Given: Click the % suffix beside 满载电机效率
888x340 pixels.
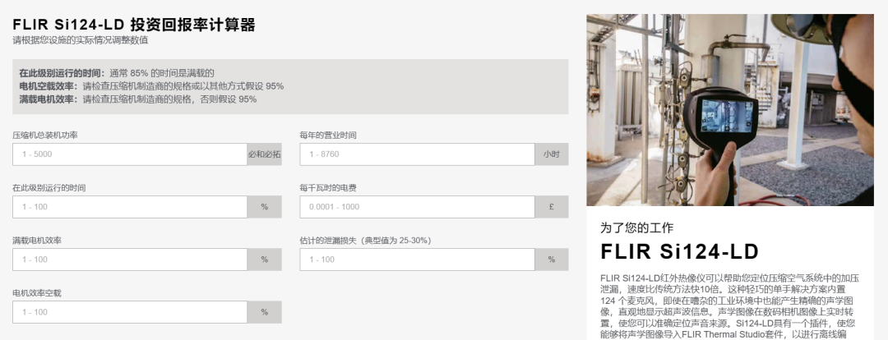Looking at the screenshot, I should coord(264,260).
